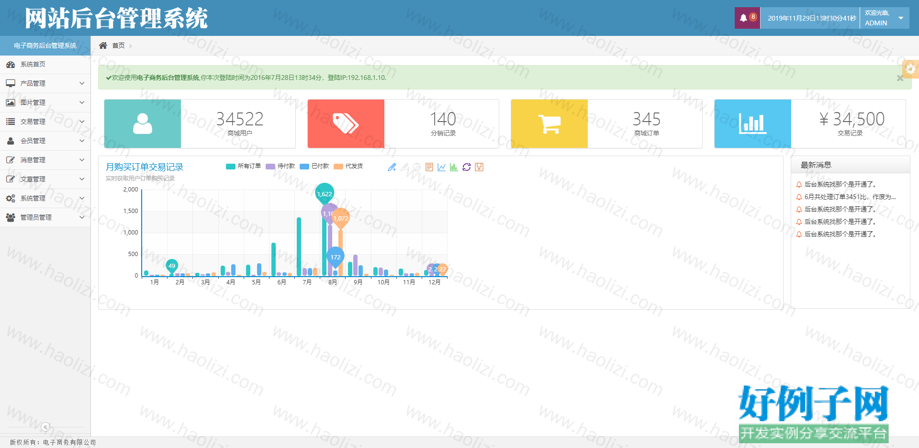The image size is (919, 448).
Task: Open the notification bell with badge 8
Action: click(x=747, y=18)
